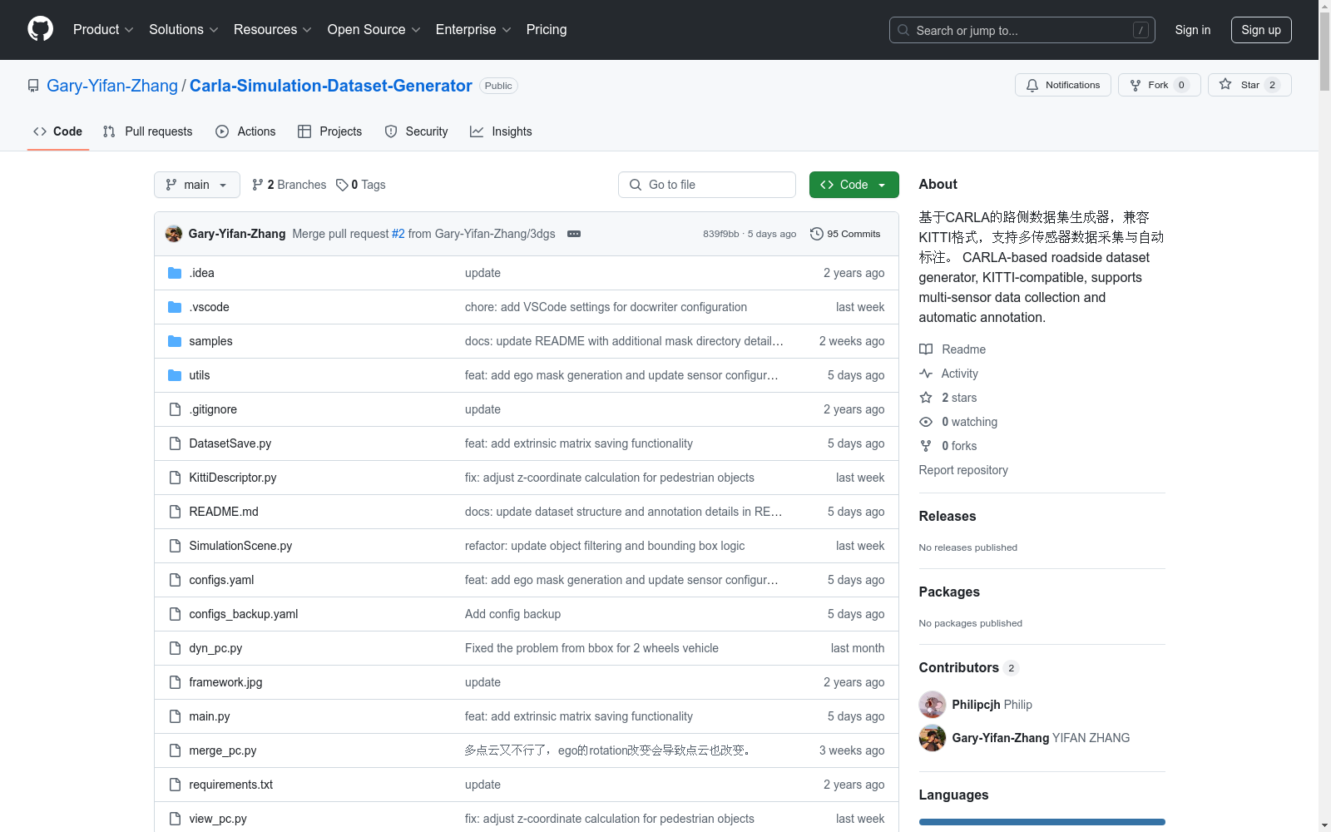Click the repository icon before owner name
1331x832 pixels.
coord(33,86)
